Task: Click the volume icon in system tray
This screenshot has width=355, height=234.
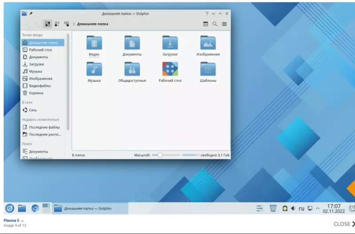Action: tap(293, 208)
